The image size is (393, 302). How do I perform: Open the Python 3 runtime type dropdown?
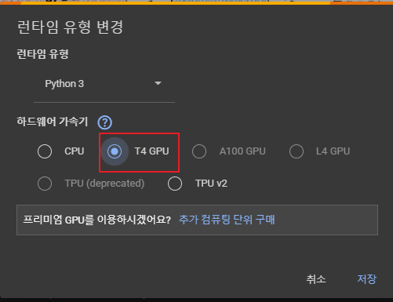pos(104,84)
